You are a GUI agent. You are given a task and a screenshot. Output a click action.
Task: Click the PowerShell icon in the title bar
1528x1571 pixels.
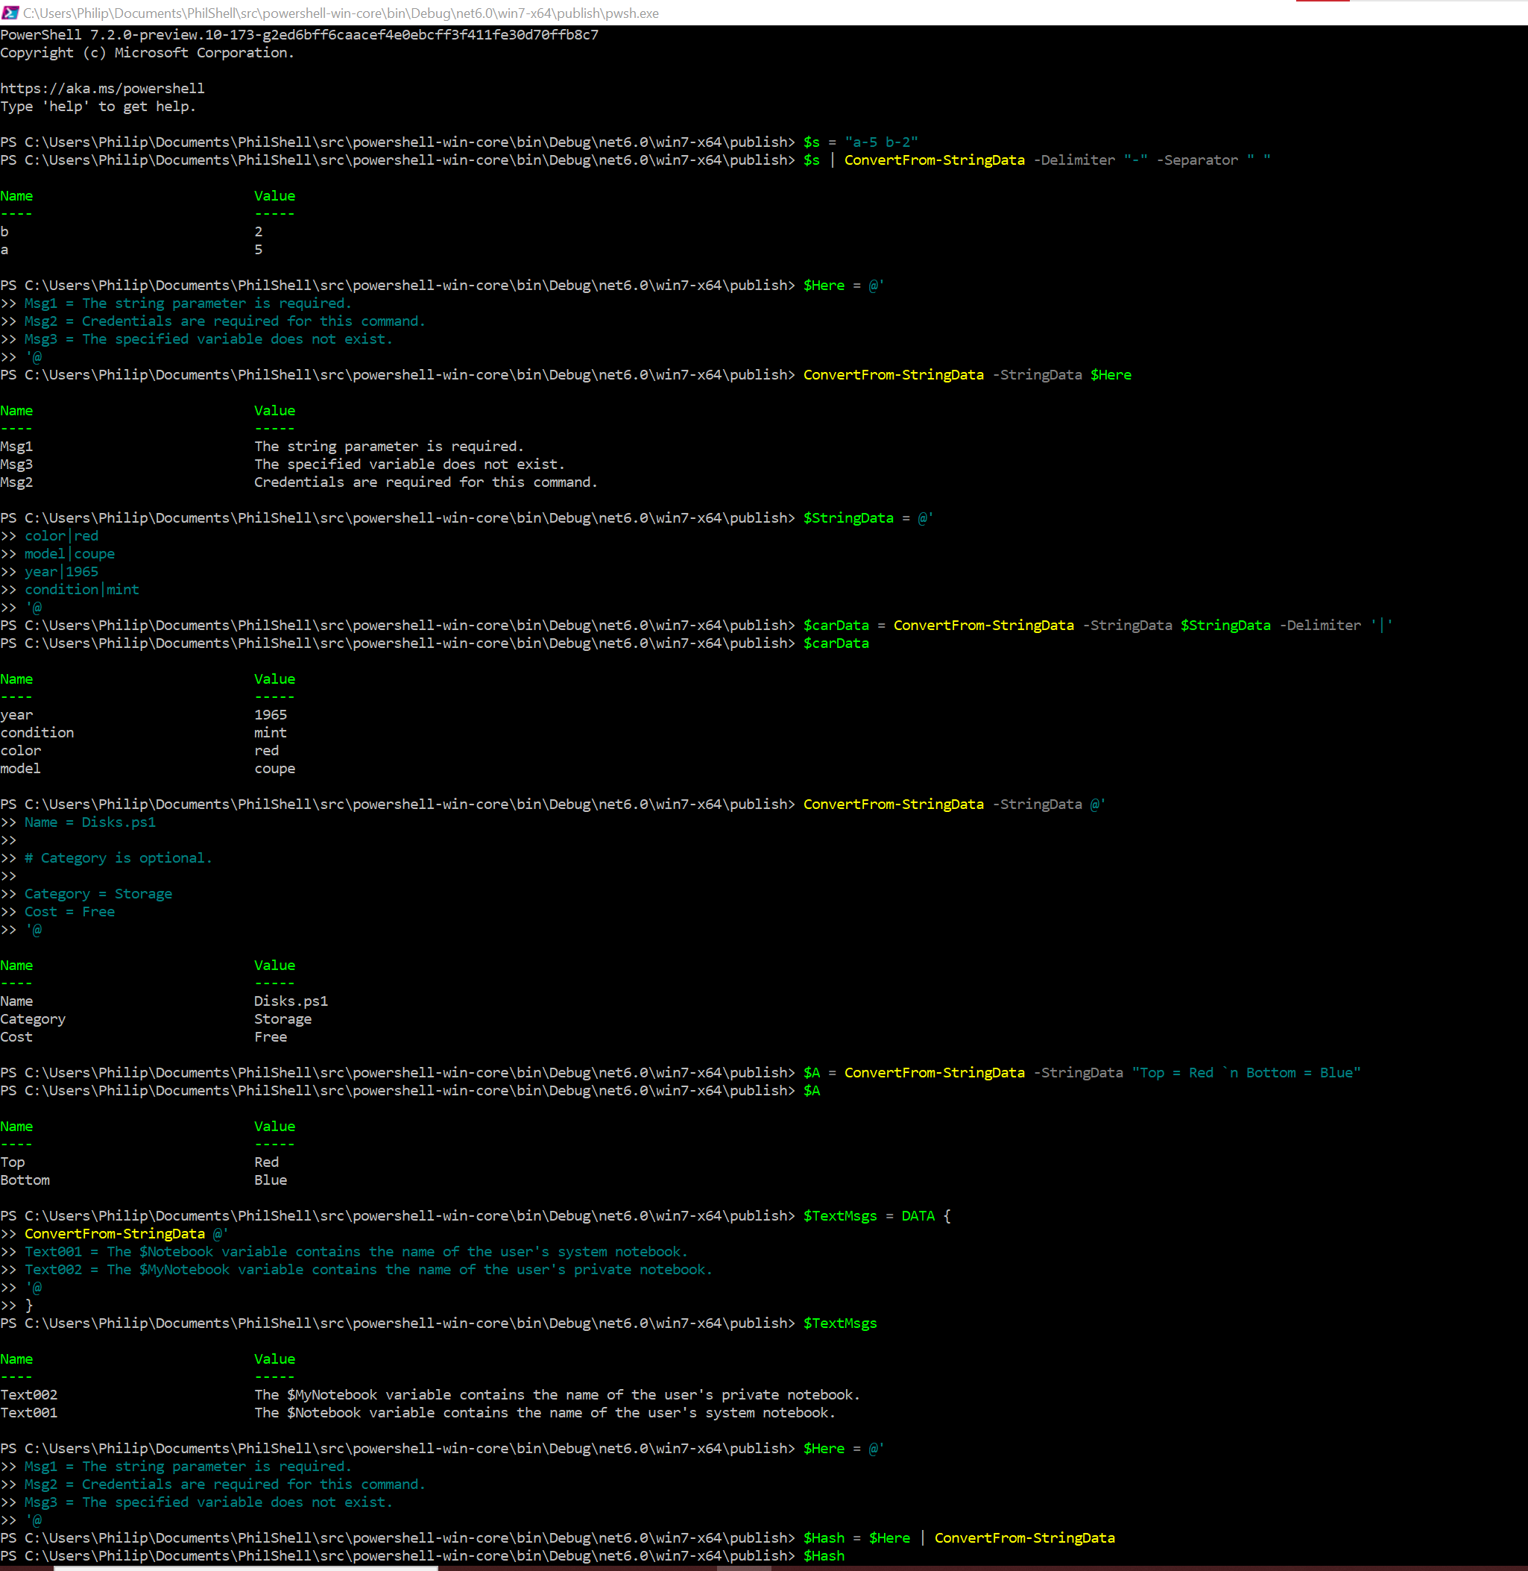pyautogui.click(x=9, y=13)
